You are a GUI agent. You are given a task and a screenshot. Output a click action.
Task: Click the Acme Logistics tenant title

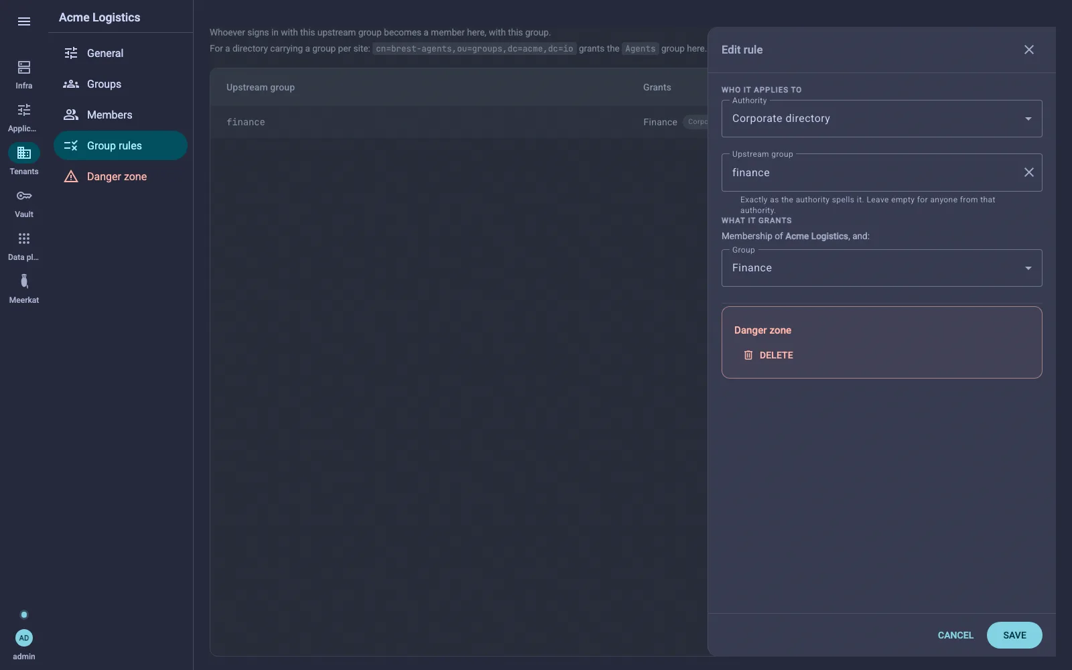coord(100,17)
